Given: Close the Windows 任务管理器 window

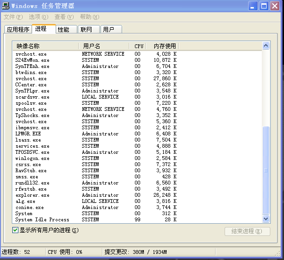Looking at the screenshot, I should pyautogui.click(x=275, y=6).
